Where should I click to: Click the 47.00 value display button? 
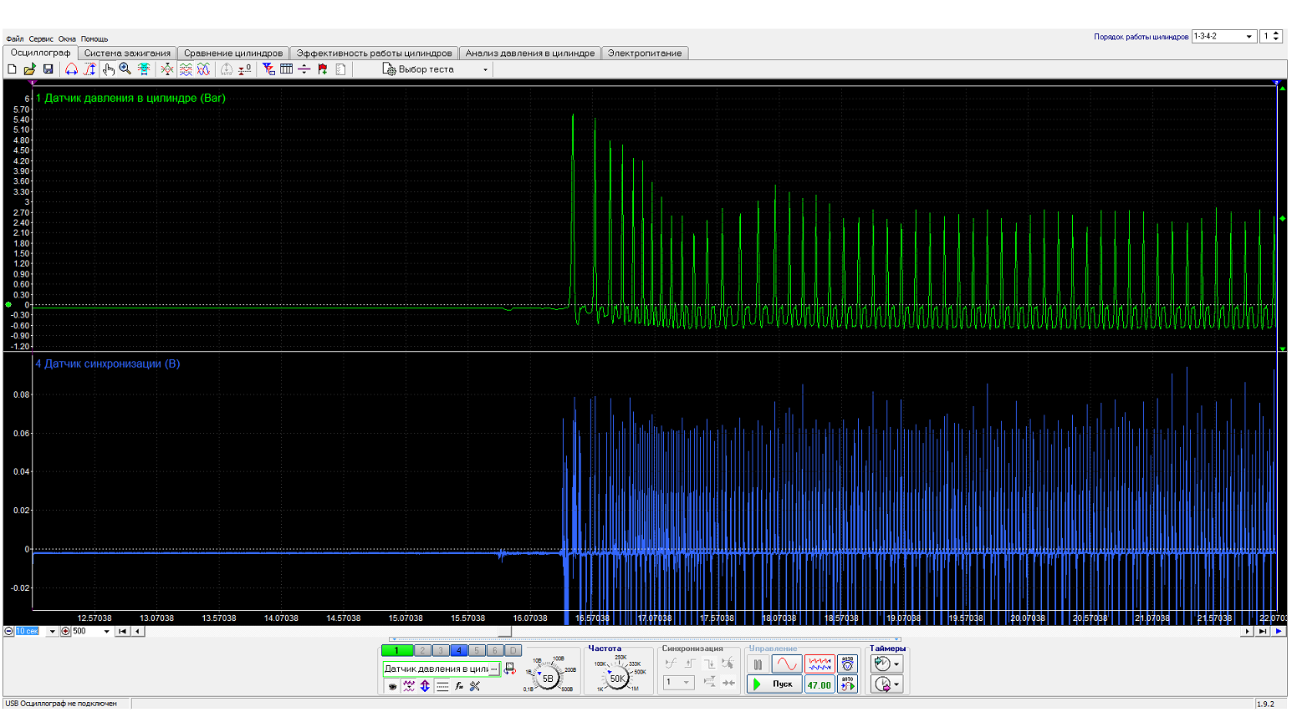[x=820, y=684]
